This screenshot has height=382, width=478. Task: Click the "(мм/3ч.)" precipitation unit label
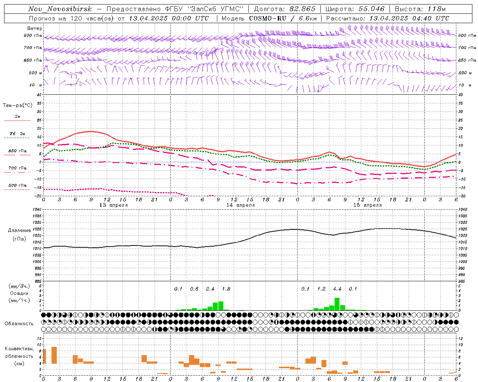(x=19, y=286)
